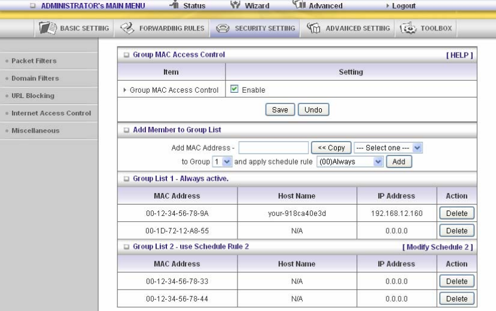Open the schedule rule (00)Always dropdown

click(x=350, y=161)
